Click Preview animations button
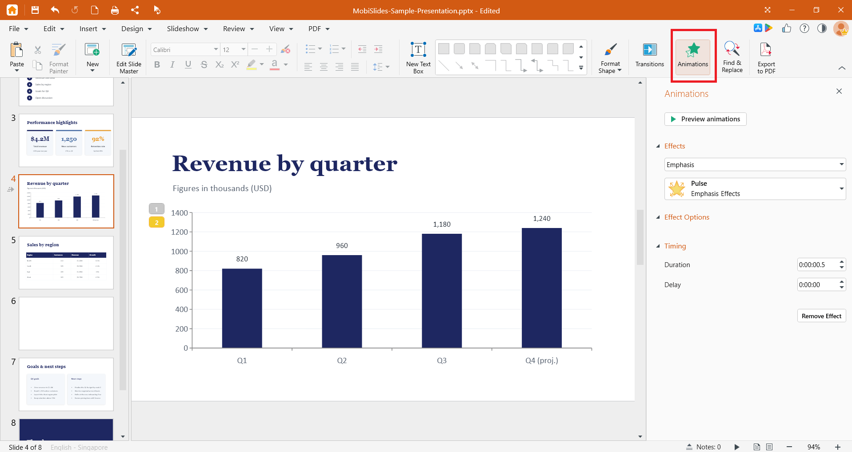Viewport: 852px width, 452px height. (705, 119)
